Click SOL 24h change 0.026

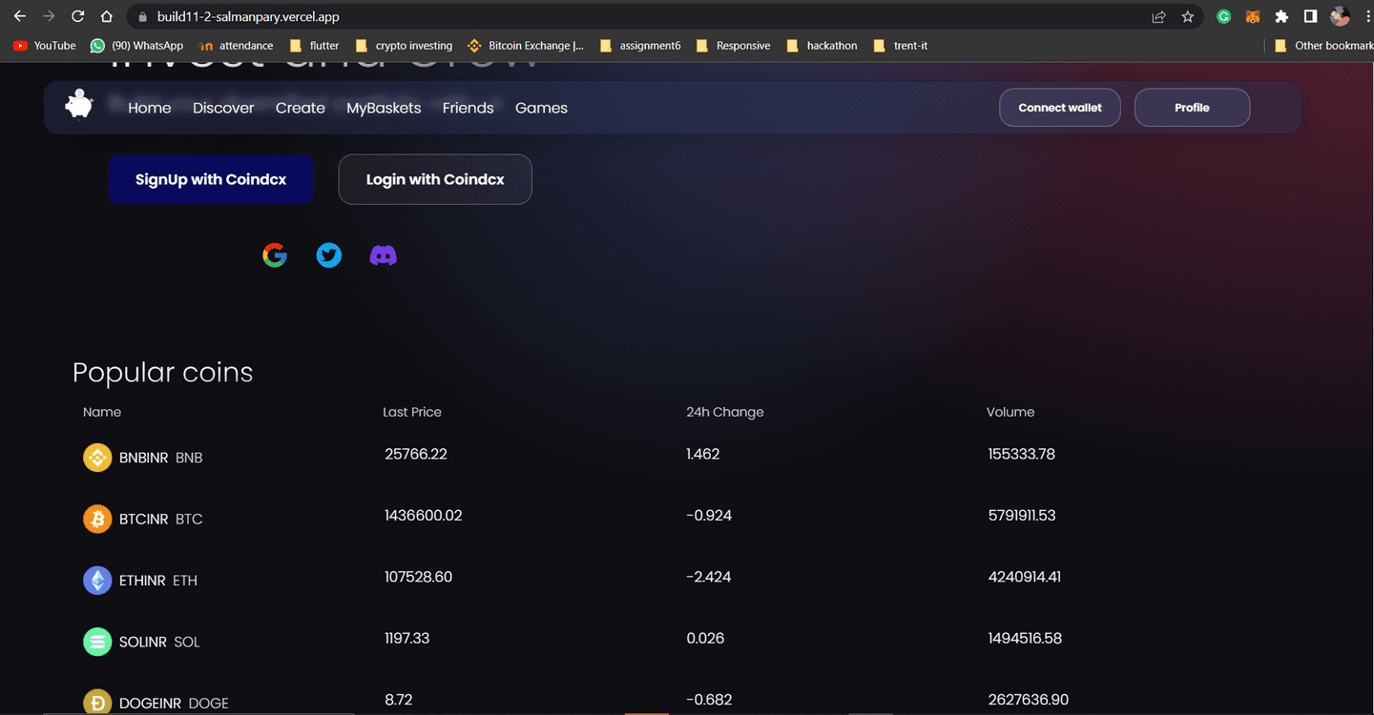[x=705, y=638]
